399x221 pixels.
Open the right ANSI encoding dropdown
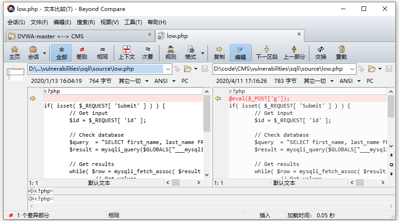coord(350,81)
